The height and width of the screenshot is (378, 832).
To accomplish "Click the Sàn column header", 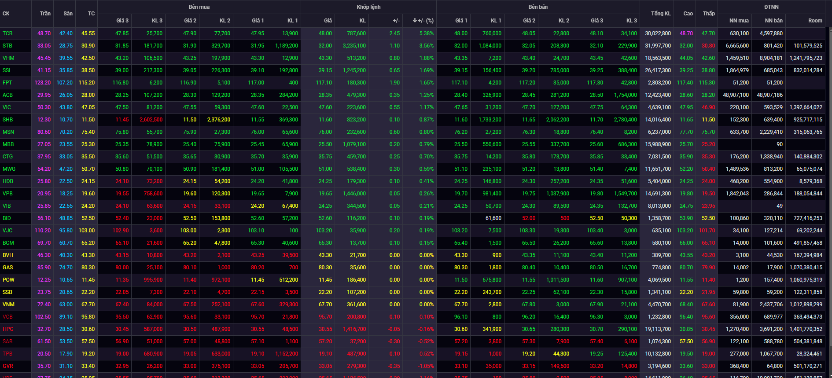I will tap(68, 14).
